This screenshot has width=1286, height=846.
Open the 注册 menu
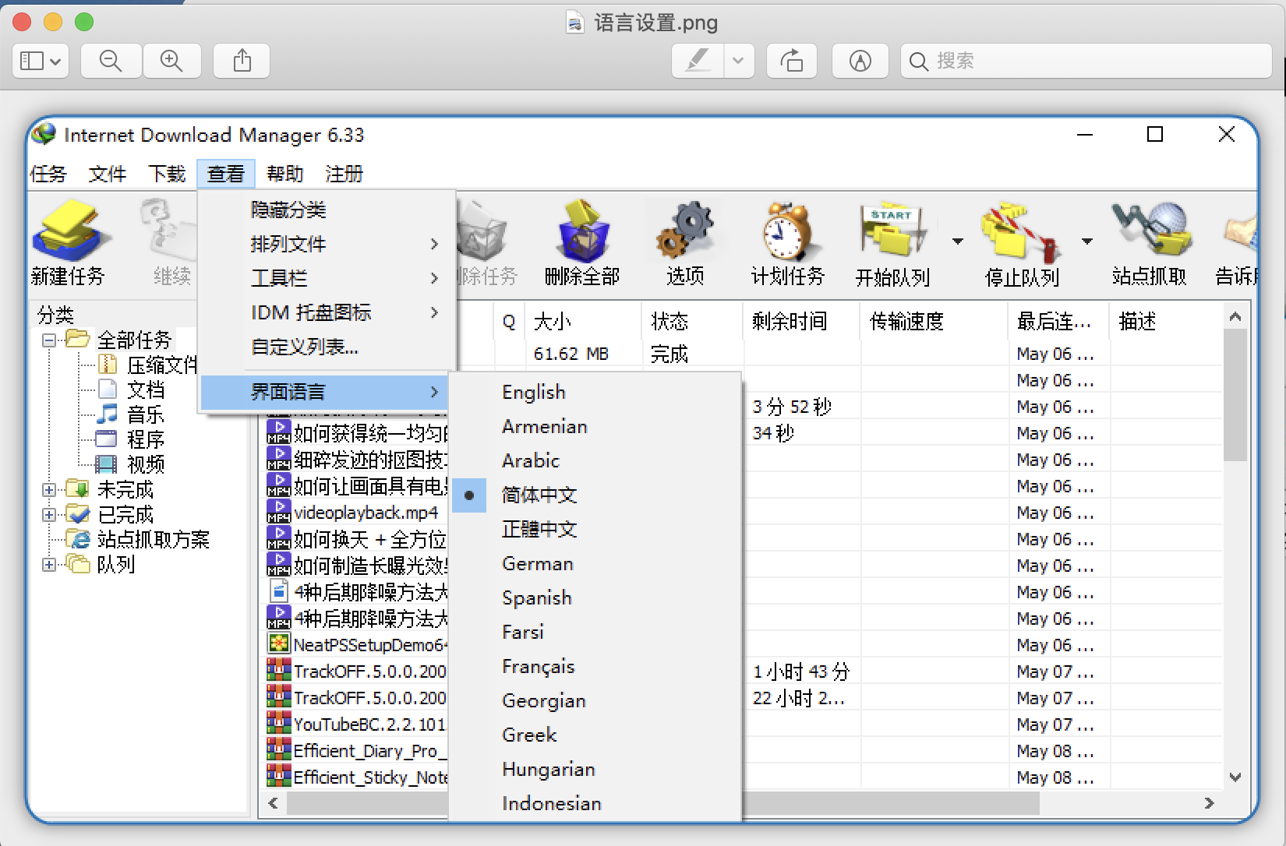click(344, 174)
